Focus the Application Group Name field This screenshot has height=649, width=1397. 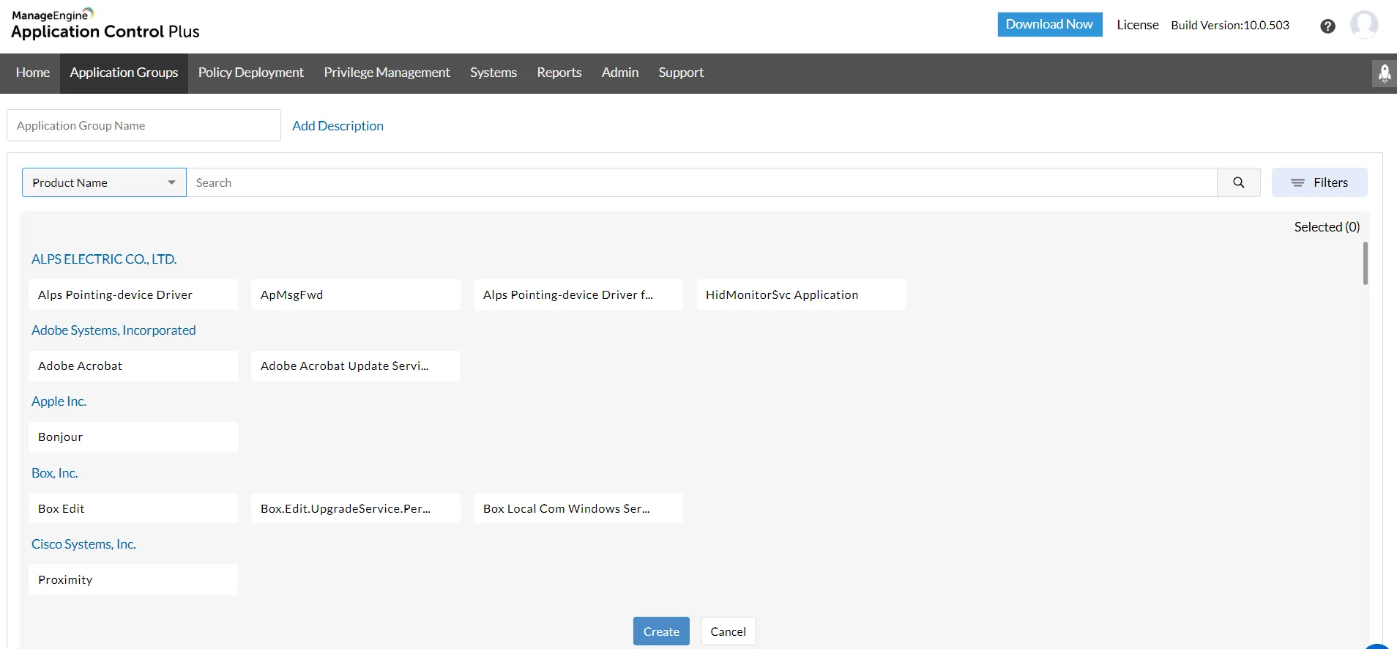coord(144,125)
